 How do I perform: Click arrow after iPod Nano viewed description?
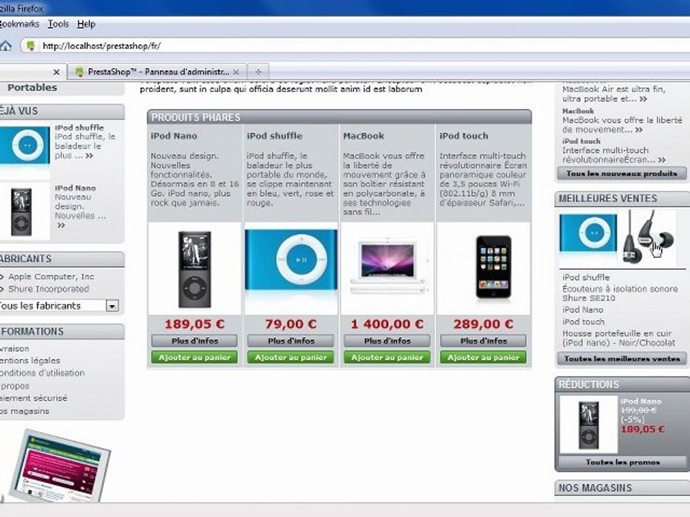pos(60,225)
